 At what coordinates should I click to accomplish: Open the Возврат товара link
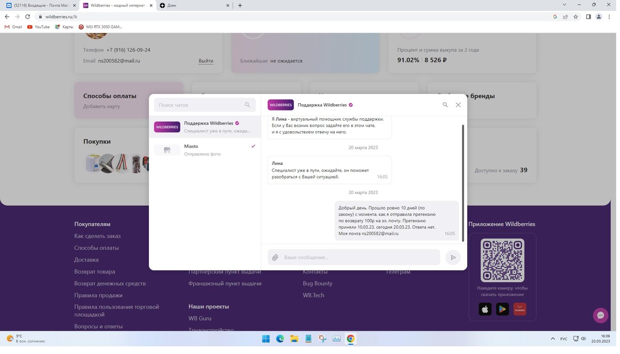tap(95, 271)
